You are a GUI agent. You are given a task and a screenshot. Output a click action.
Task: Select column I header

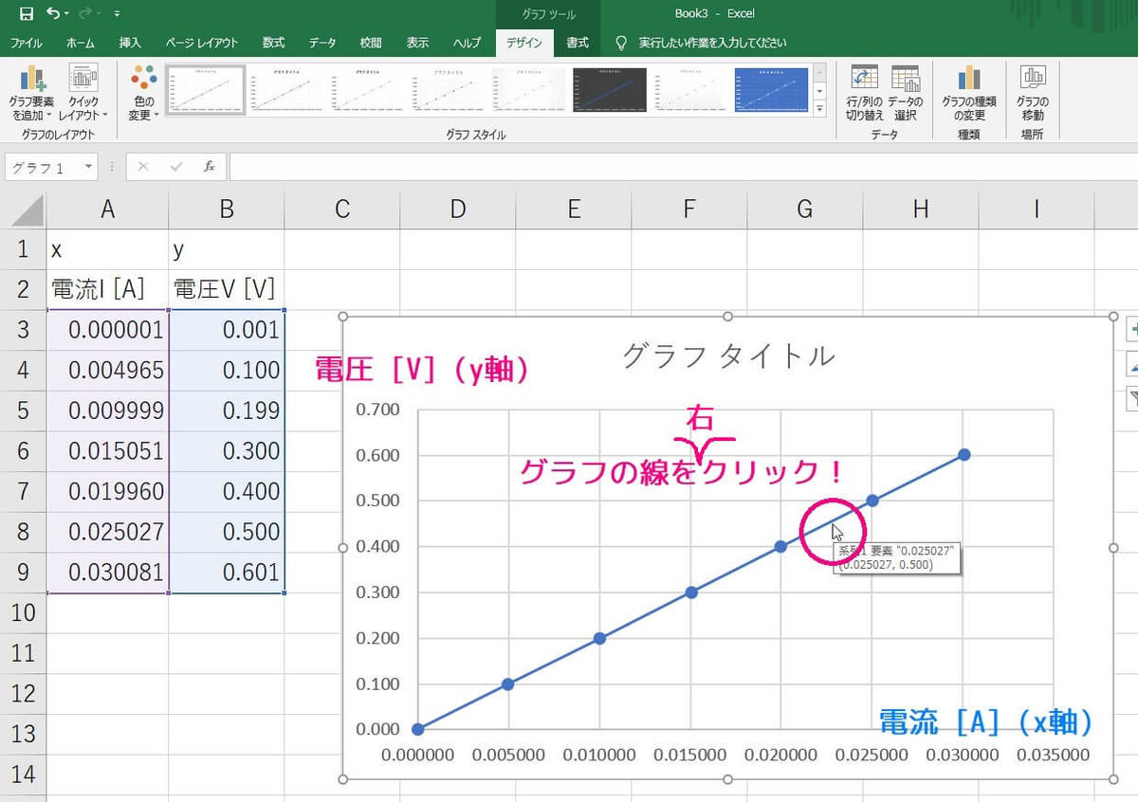point(1037,210)
